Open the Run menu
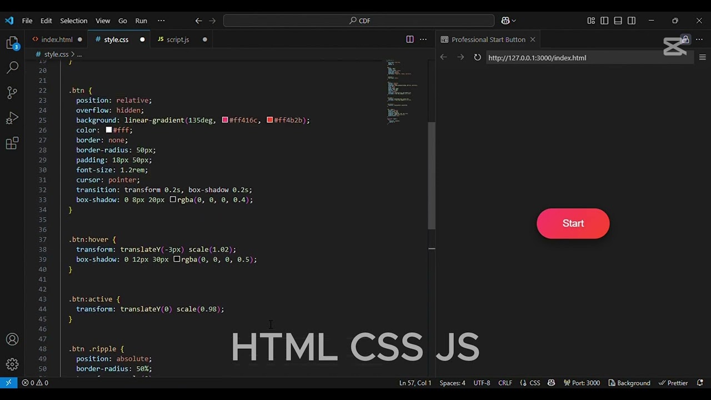Viewport: 711px width, 400px height. click(141, 21)
